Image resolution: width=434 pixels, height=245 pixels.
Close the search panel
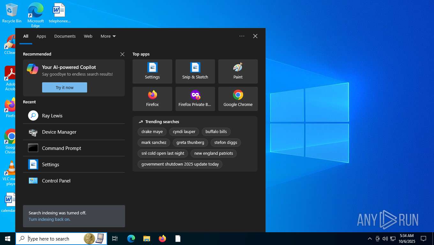[255, 36]
